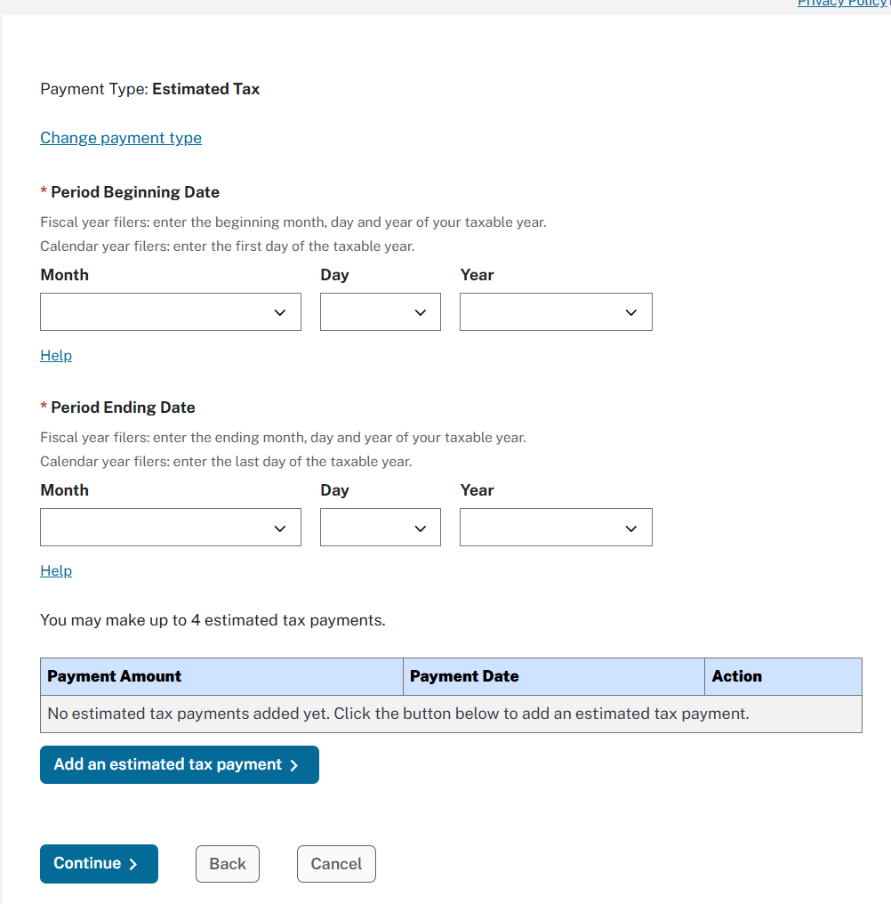Open the Period Beginning Date Year dropdown

pyautogui.click(x=555, y=312)
